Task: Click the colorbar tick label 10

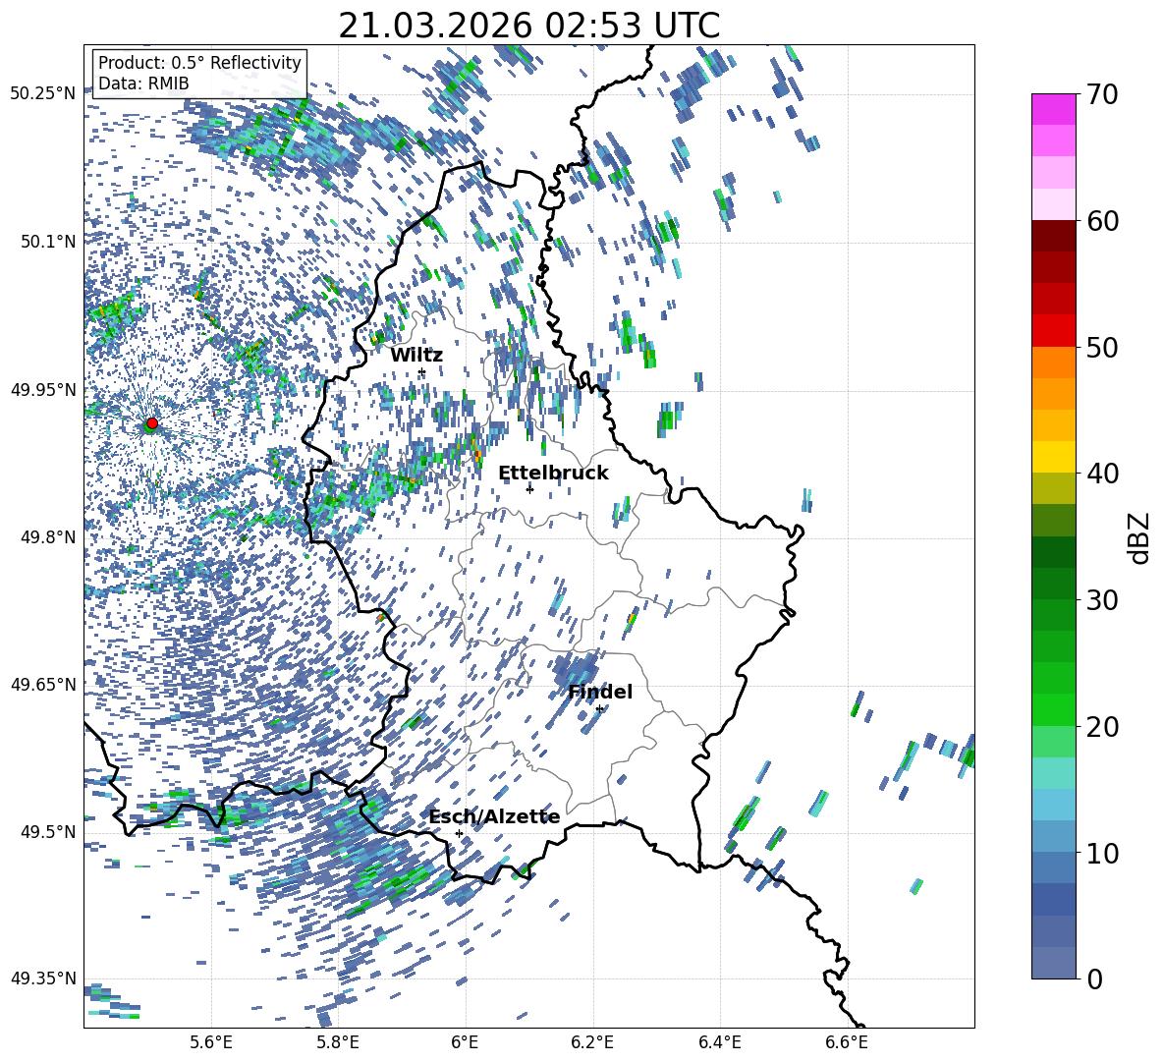Action: (1102, 853)
